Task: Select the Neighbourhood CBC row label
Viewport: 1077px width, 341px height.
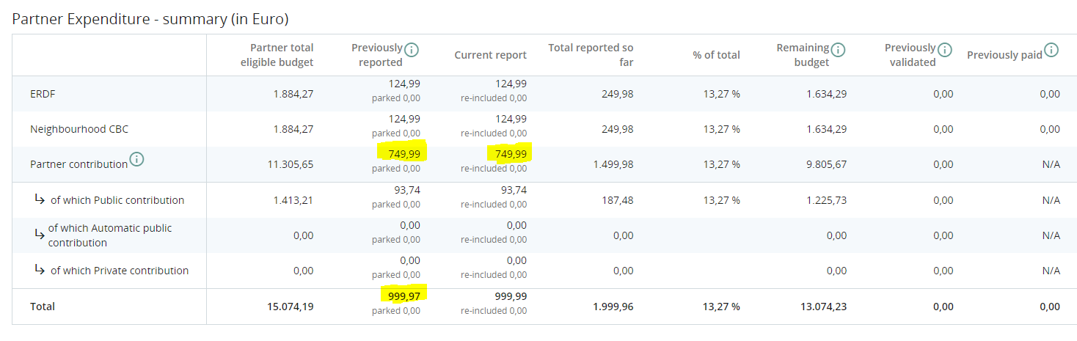Action: (x=79, y=129)
